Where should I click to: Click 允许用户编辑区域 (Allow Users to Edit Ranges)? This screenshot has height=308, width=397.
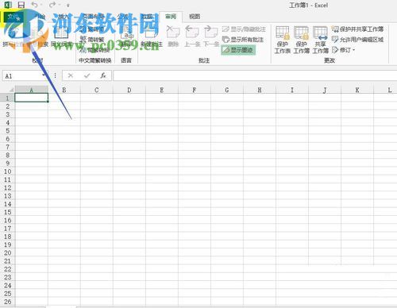point(357,40)
